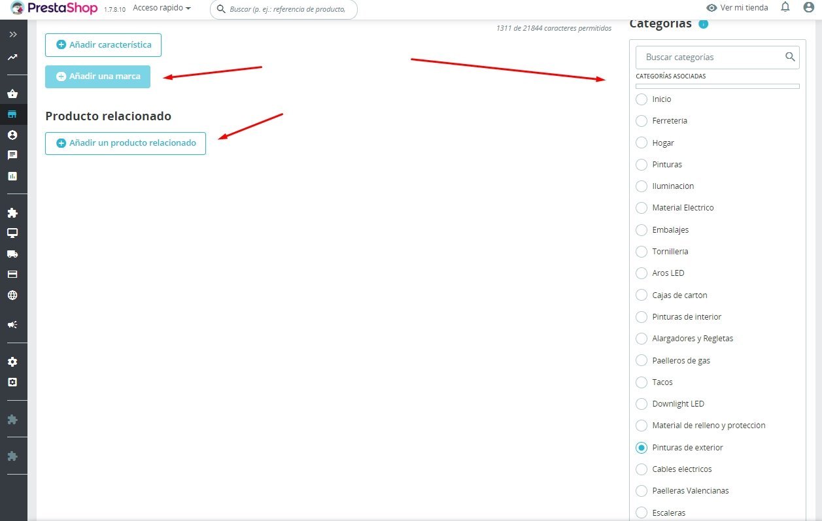The height and width of the screenshot is (521, 822).
Task: Select the Tacos category radio
Action: coord(642,382)
